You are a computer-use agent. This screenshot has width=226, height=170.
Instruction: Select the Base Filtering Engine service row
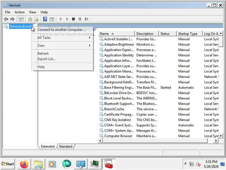158,88
